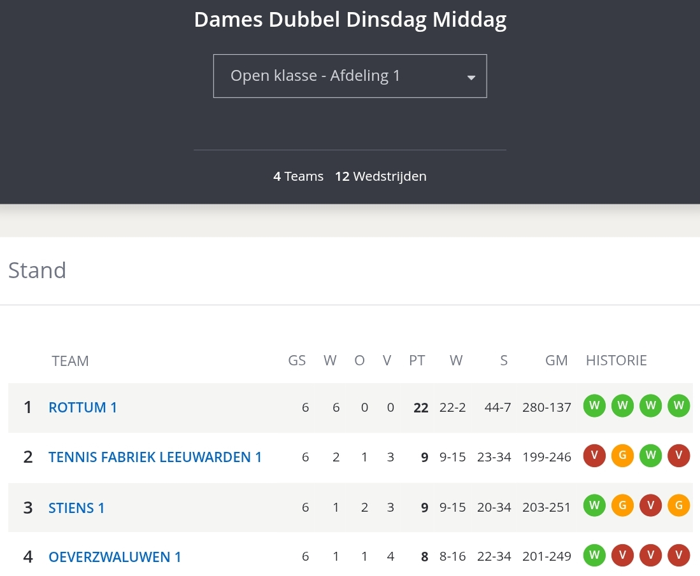Image resolution: width=700 pixels, height=576 pixels.
Task: Click Tennis Fabriek Leeuwarden's orange G history badge
Action: [622, 456]
